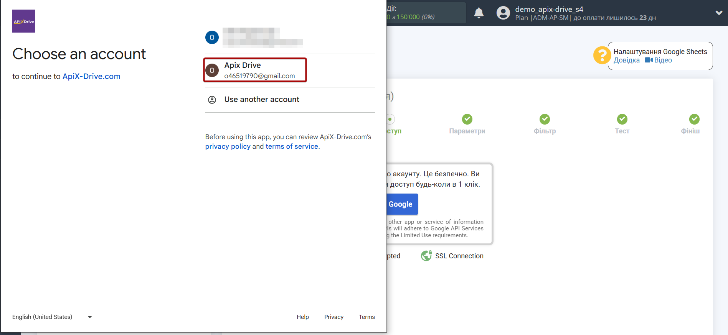Open the privacy policy link
Screen dimensions: 728x335
pyautogui.click(x=228, y=146)
